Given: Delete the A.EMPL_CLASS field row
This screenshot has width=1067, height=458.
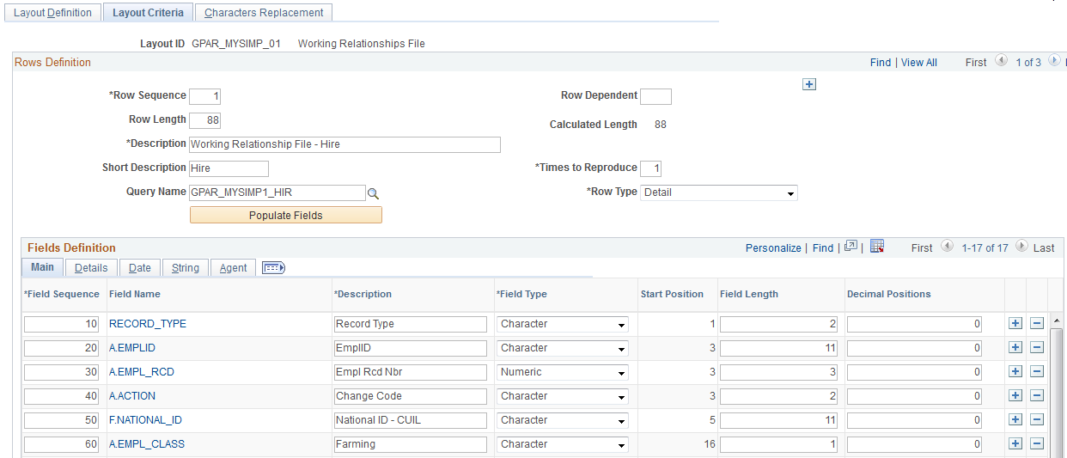Looking at the screenshot, I should tap(1037, 444).
